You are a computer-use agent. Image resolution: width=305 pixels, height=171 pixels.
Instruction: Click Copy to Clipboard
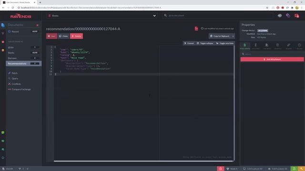click(x=220, y=36)
